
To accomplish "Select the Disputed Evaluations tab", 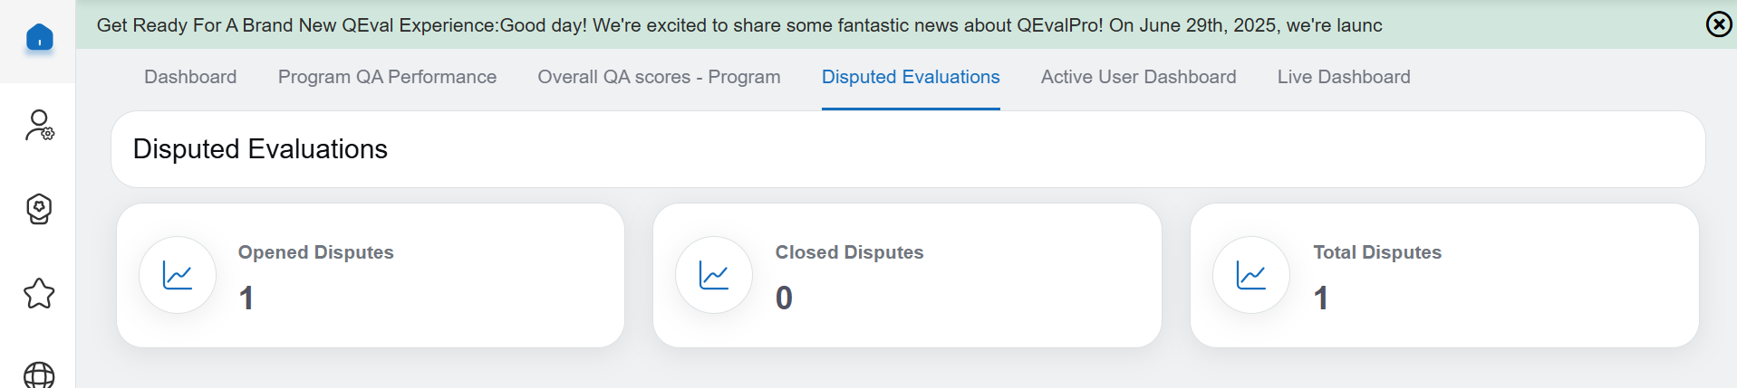I will pyautogui.click(x=911, y=78).
